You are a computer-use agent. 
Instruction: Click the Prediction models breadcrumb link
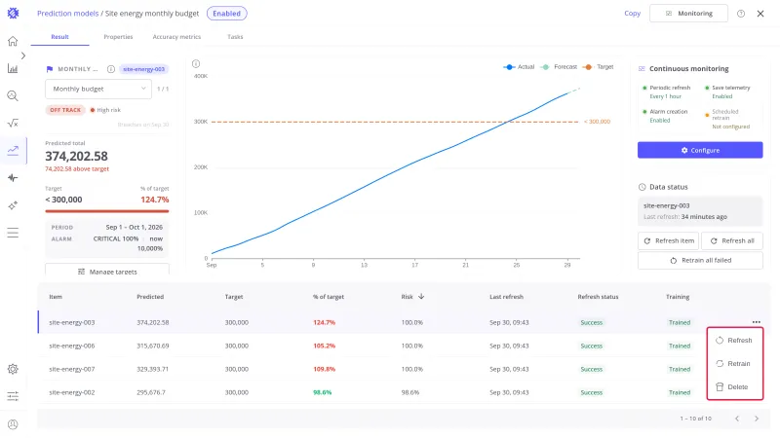(x=67, y=14)
